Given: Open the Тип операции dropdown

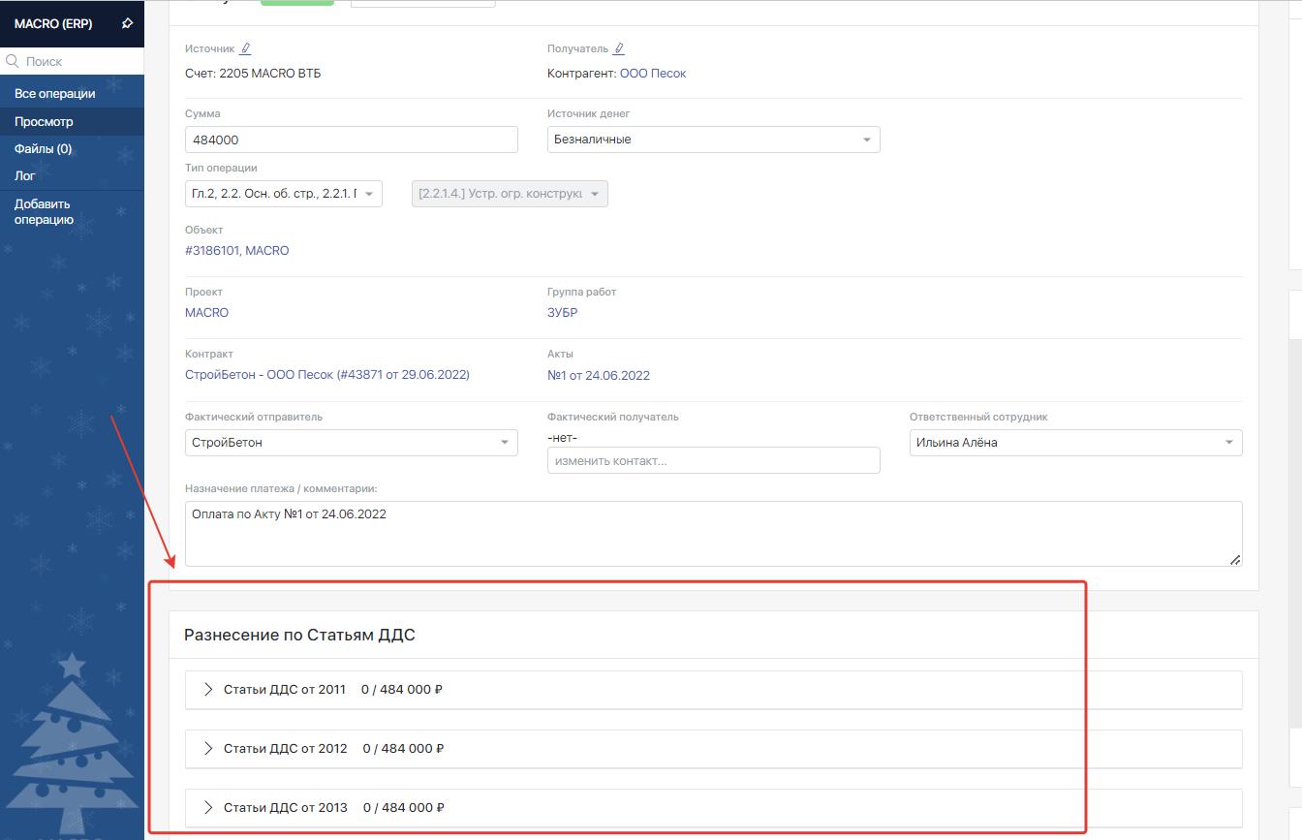Looking at the screenshot, I should tap(283, 194).
